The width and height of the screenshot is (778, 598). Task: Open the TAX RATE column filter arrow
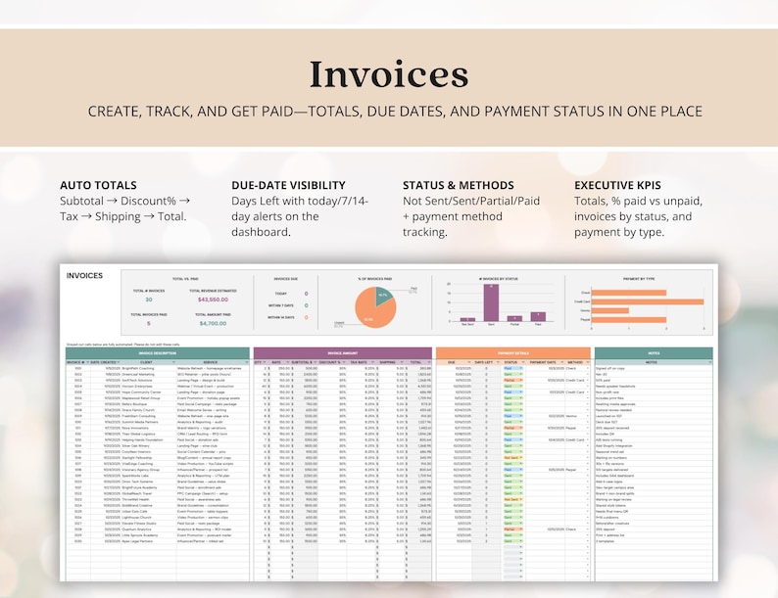tap(372, 362)
